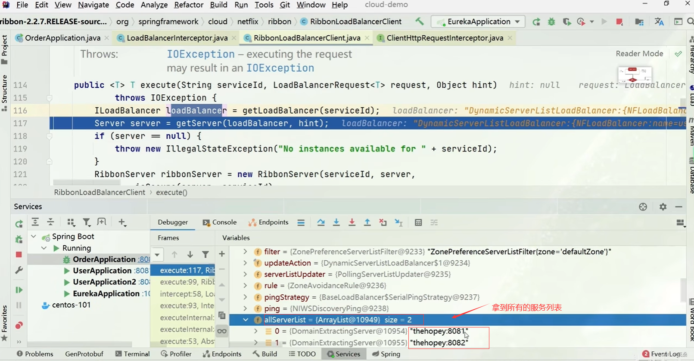The image size is (694, 361).
Task: Click the ribbon breadcrumb in navigation bar
Action: click(x=280, y=22)
